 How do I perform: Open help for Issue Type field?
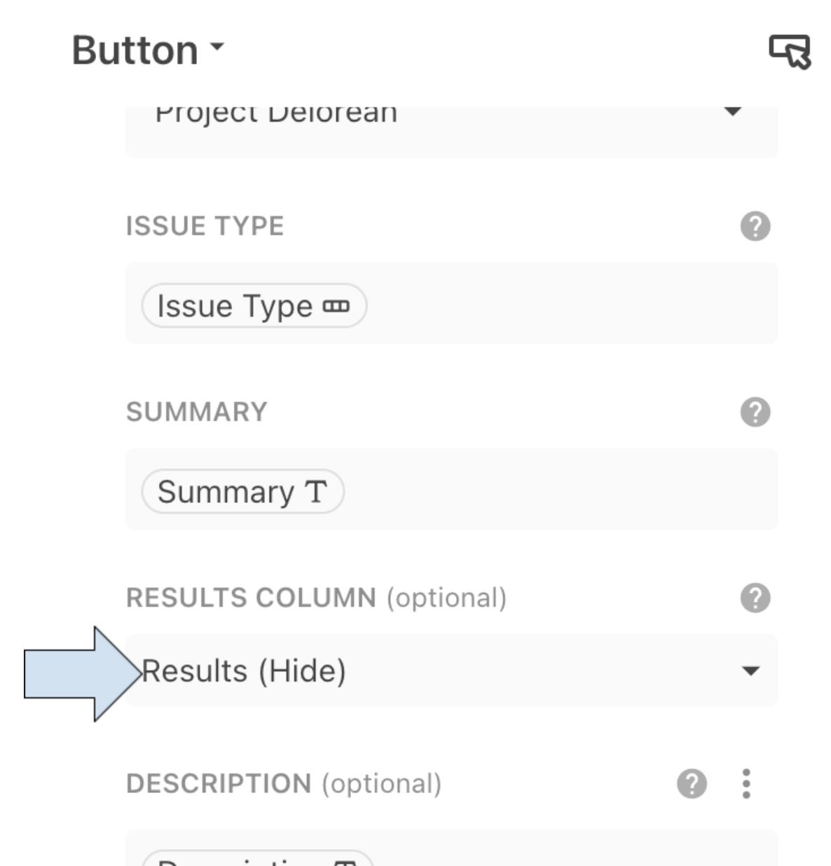[755, 226]
